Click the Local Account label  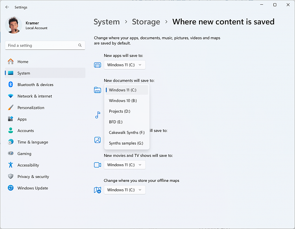tap(37, 28)
